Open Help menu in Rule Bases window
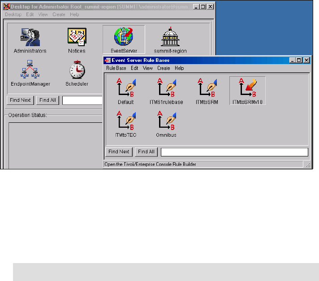319x281 pixels. tap(179, 68)
